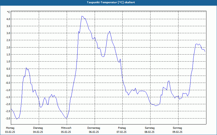Click the 05.02.25 date label
The width and height of the screenshot is (217, 135).
click(66, 132)
